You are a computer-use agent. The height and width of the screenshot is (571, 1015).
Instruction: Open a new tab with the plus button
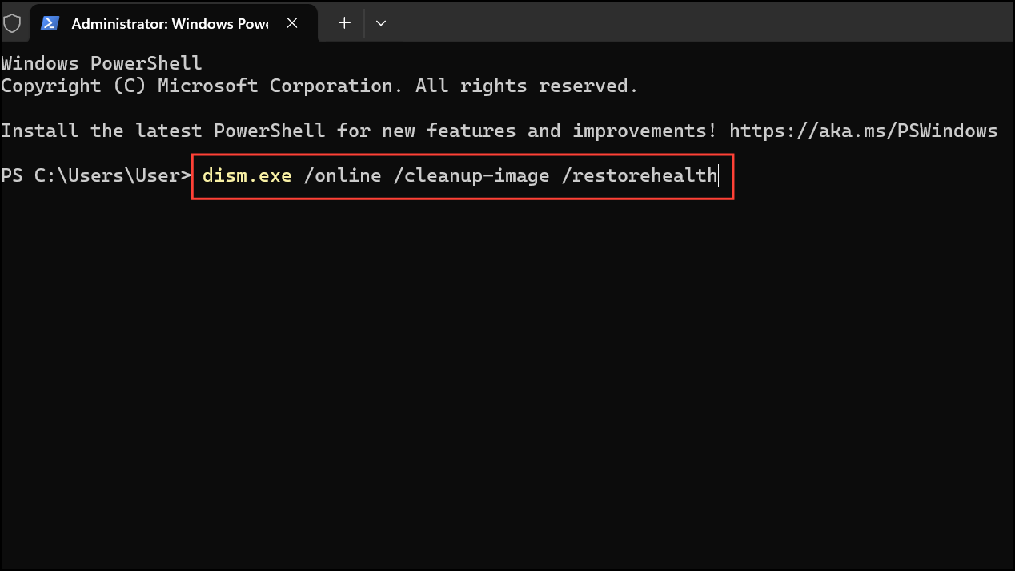point(344,23)
